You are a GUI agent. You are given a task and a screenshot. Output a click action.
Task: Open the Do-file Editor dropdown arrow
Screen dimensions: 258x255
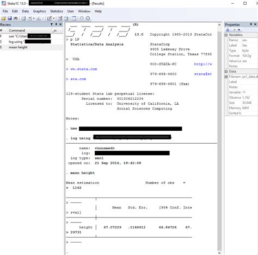coord(54,18)
